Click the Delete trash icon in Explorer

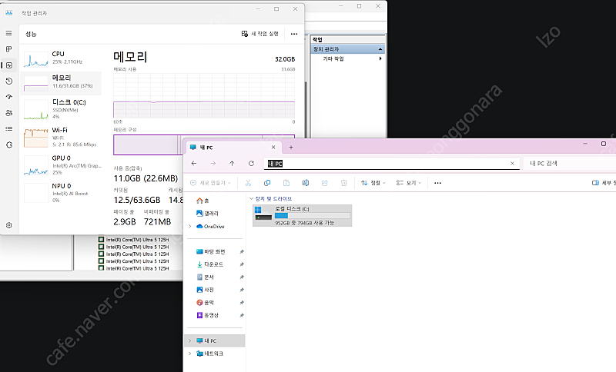(x=343, y=183)
